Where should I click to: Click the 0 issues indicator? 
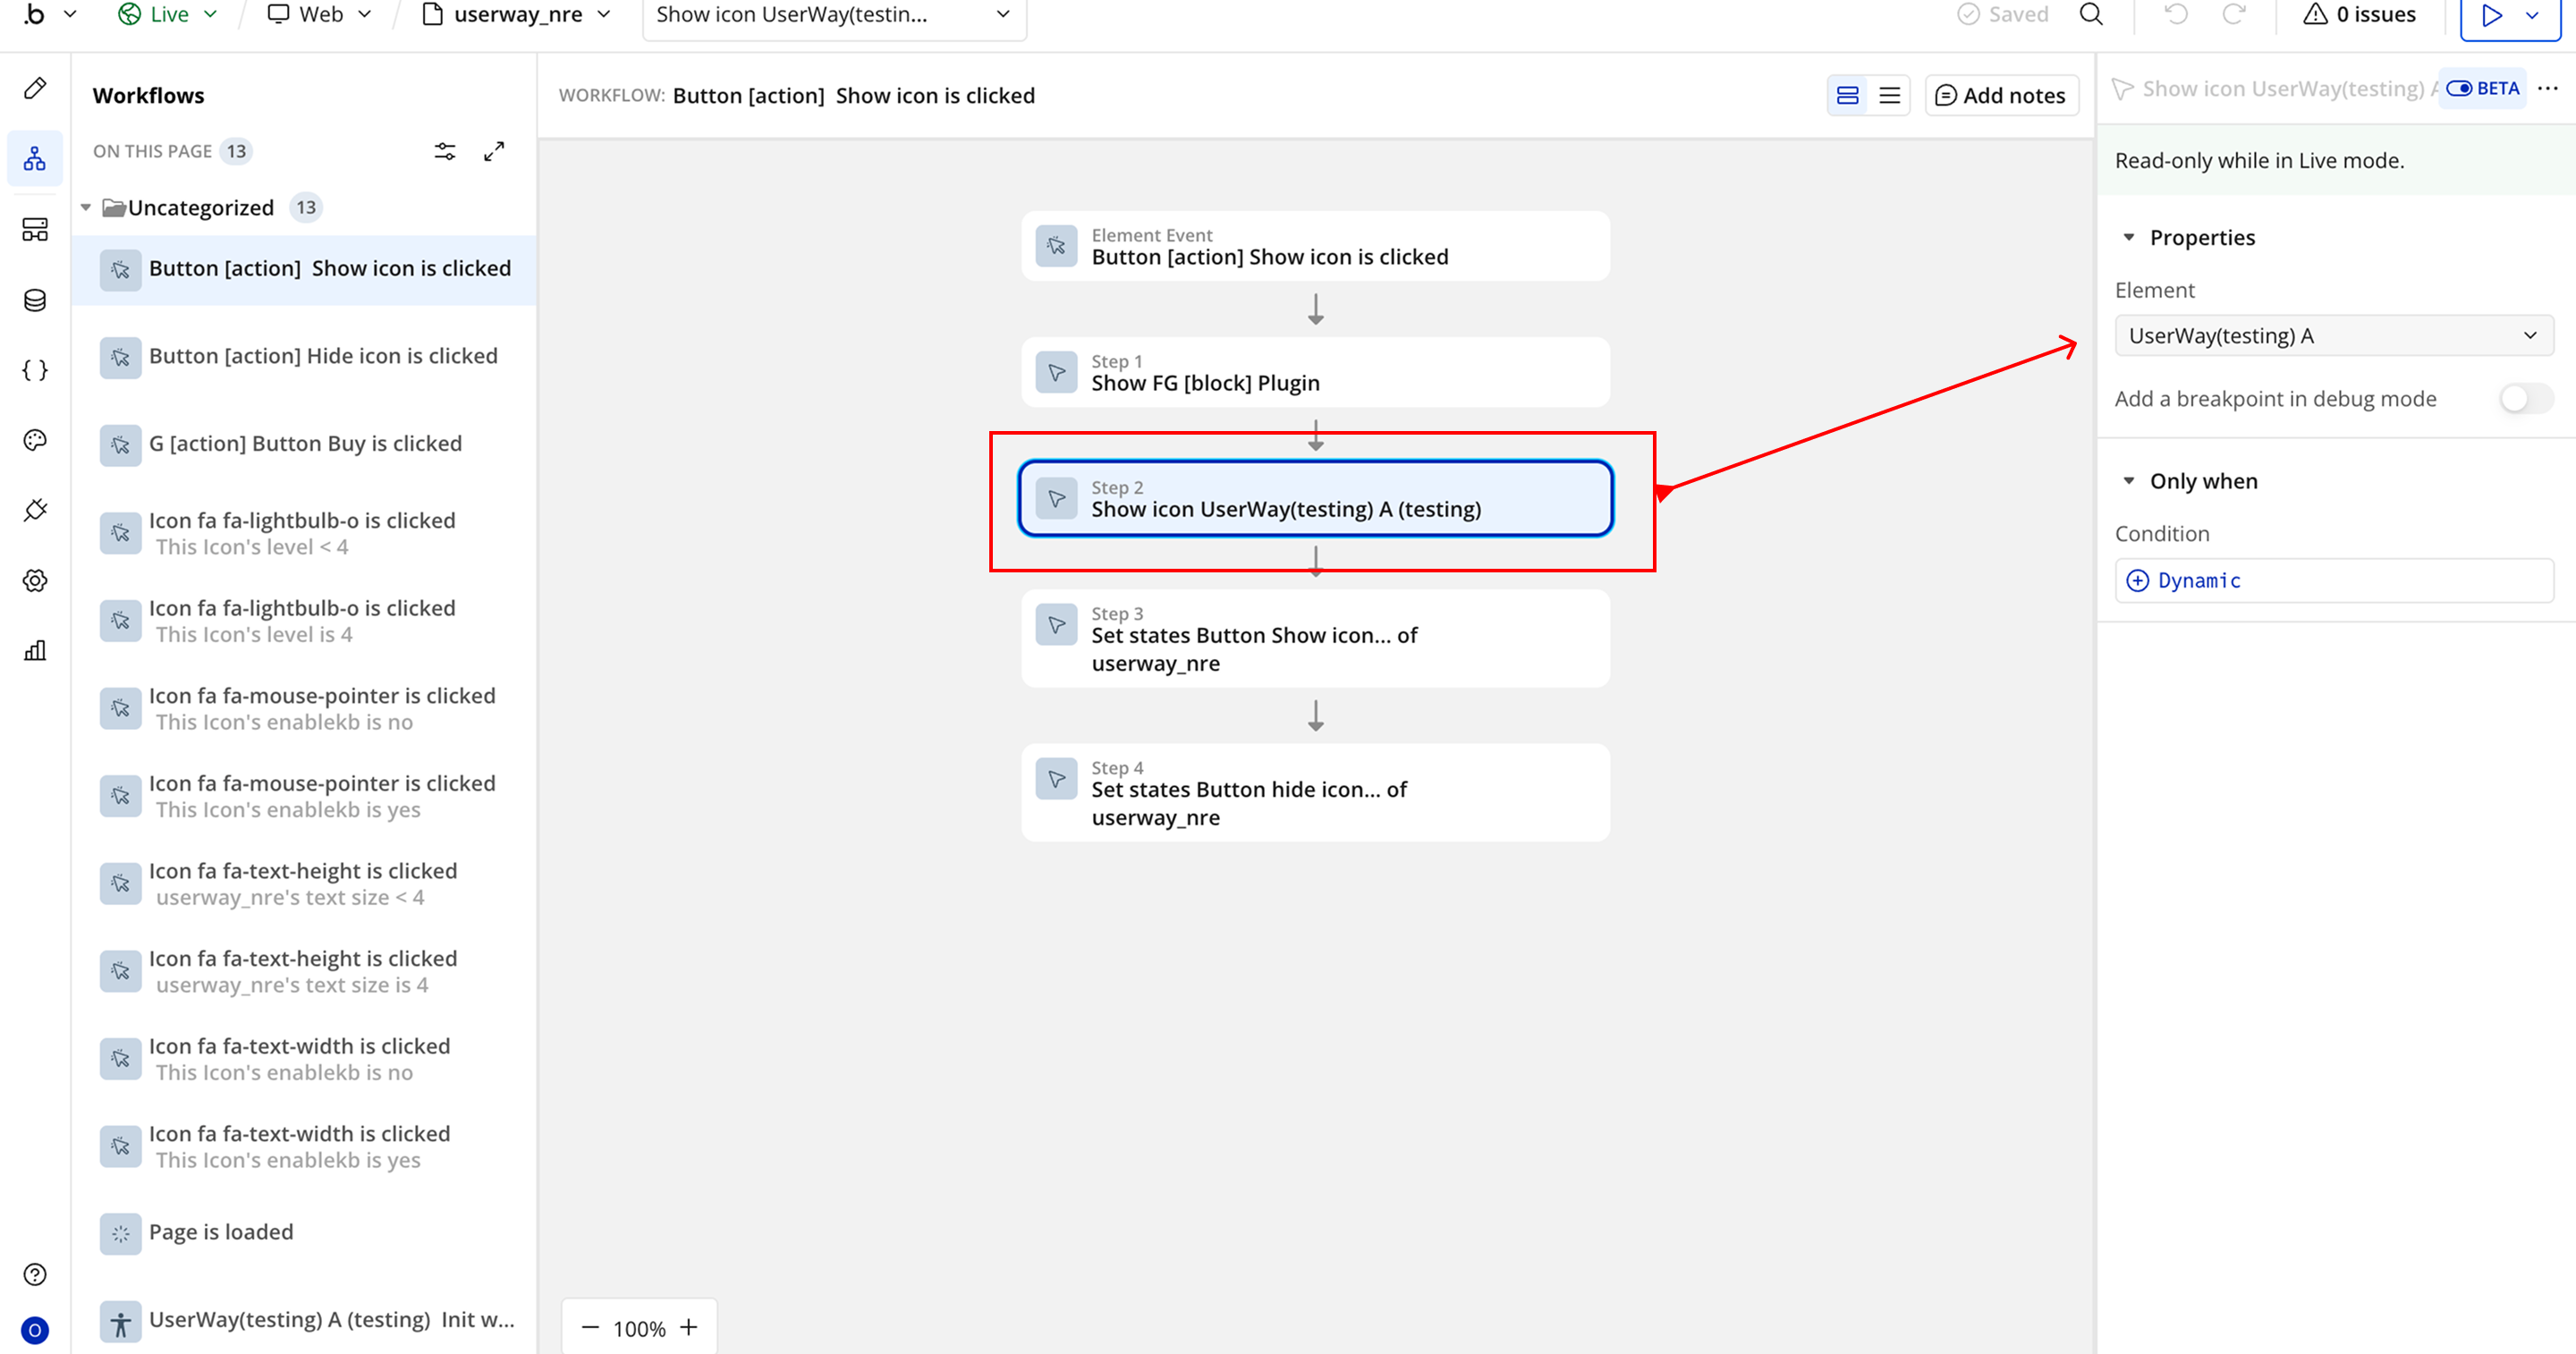[2360, 14]
